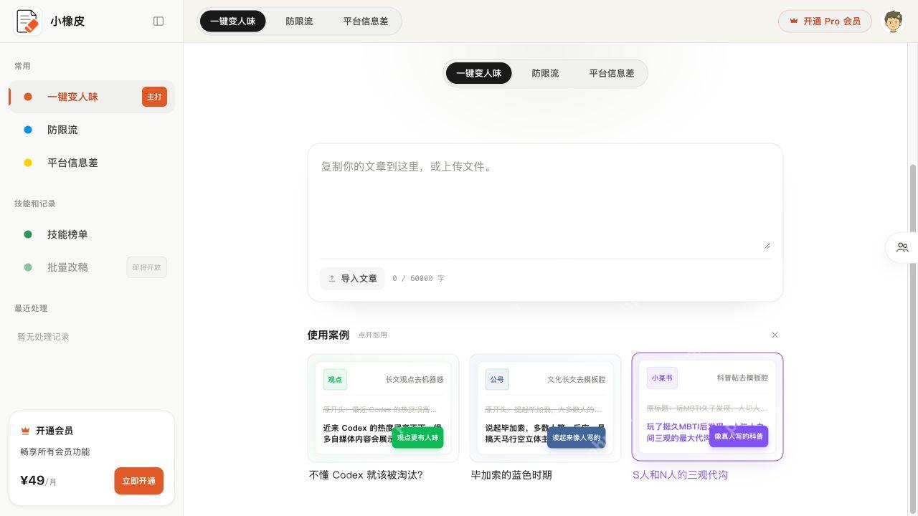Screen dimensions: 918x516
Task: Click the 立即开通 button
Action: pyautogui.click(x=139, y=481)
